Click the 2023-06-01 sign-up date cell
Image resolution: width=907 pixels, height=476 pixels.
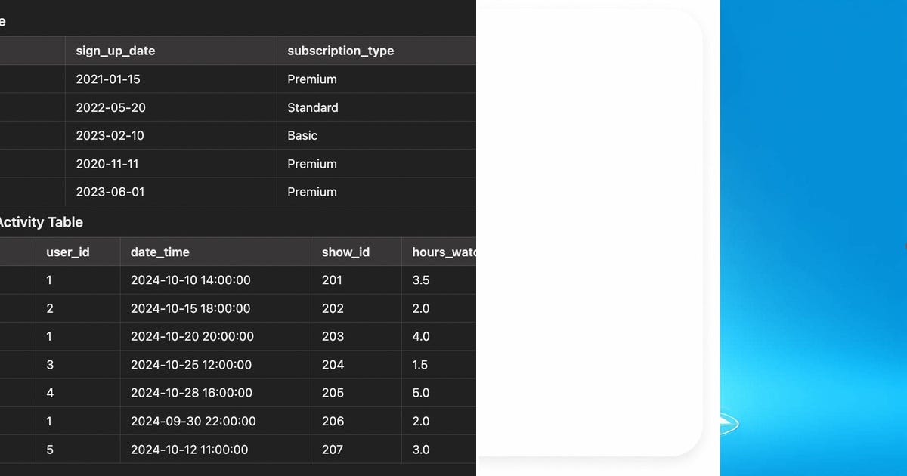pyautogui.click(x=110, y=192)
